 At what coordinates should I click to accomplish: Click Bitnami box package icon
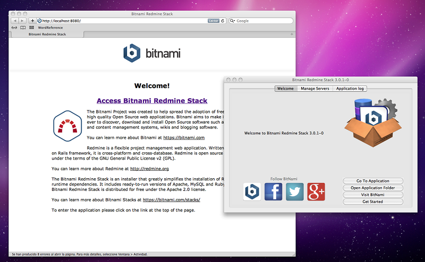(x=373, y=123)
